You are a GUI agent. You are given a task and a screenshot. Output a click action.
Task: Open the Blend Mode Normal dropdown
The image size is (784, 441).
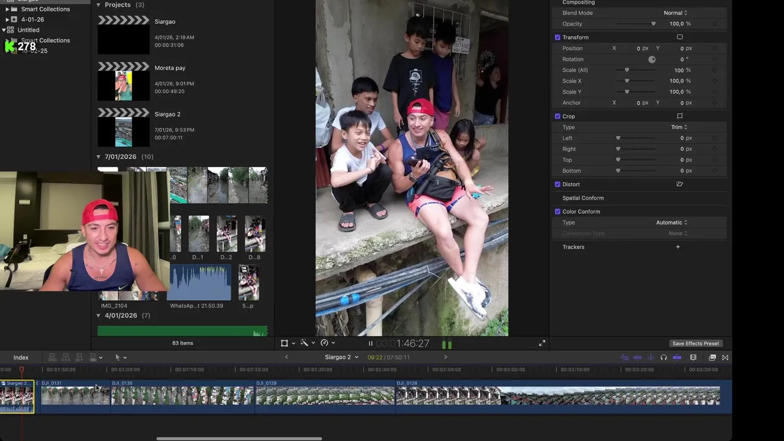[x=676, y=13]
